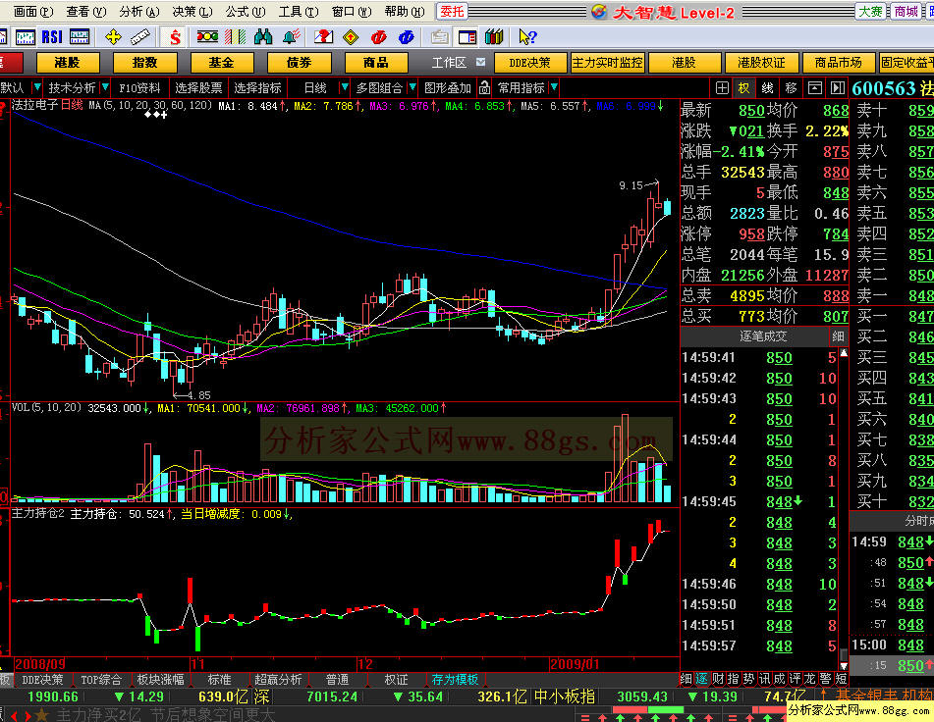The height and width of the screenshot is (722, 934).
Task: Toggle the 逐 tick-by-tick tab
Action: [x=702, y=679]
